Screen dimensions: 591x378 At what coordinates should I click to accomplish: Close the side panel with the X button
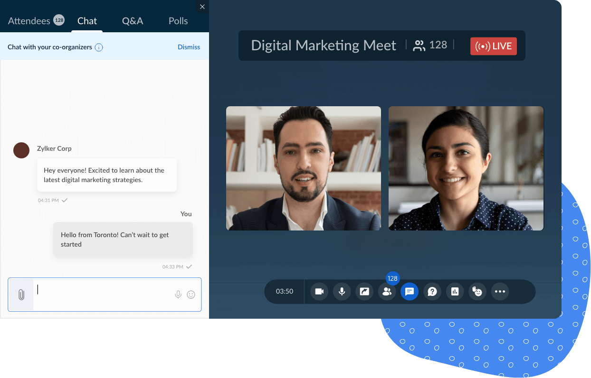pos(202,7)
